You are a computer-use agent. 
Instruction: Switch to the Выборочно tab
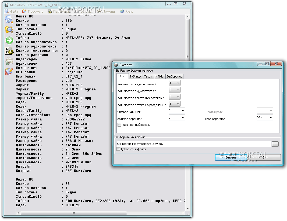[175, 76]
